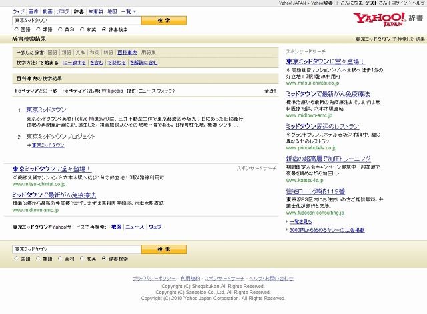427x314 pixels.
Task: Open the 一覧を見る sponsor list link
Action: (300, 222)
